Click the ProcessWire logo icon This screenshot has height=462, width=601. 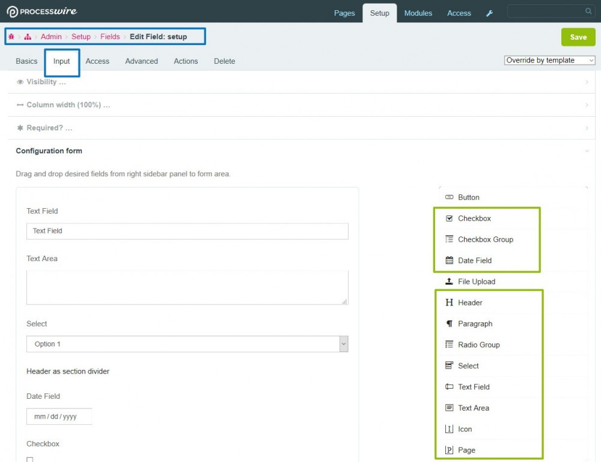click(x=12, y=12)
